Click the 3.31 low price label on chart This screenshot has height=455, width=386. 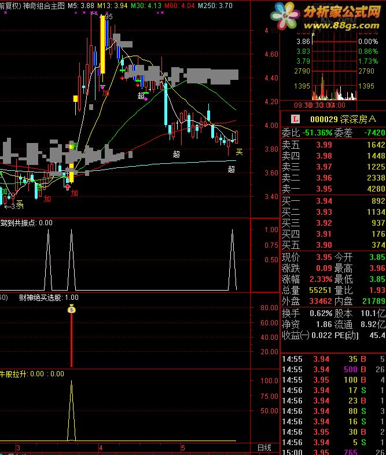pyautogui.click(x=14, y=207)
